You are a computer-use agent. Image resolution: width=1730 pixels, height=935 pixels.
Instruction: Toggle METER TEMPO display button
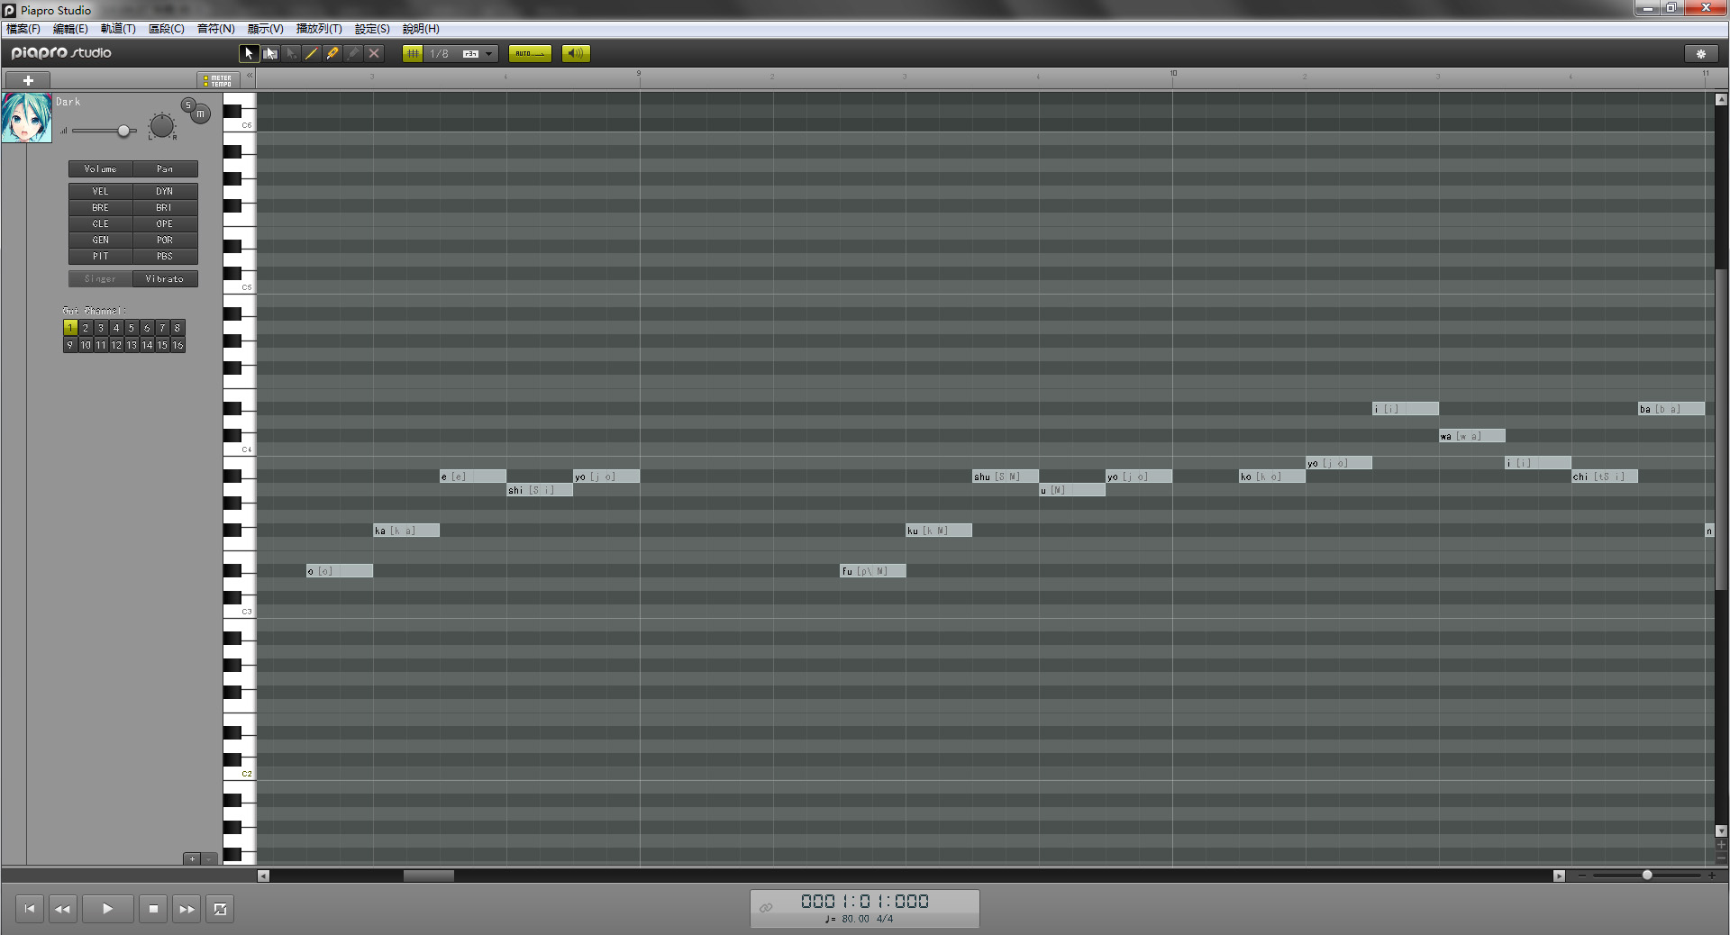(218, 81)
